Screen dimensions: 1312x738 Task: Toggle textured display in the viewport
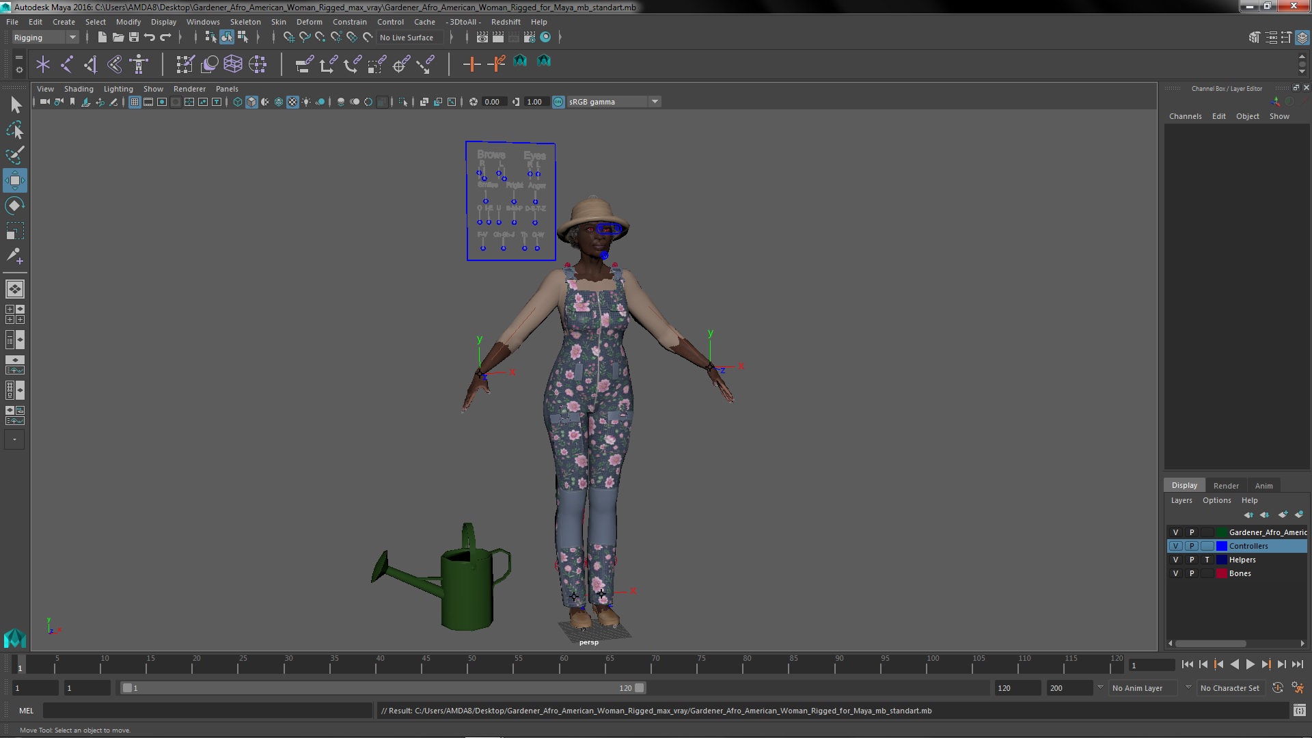(292, 102)
